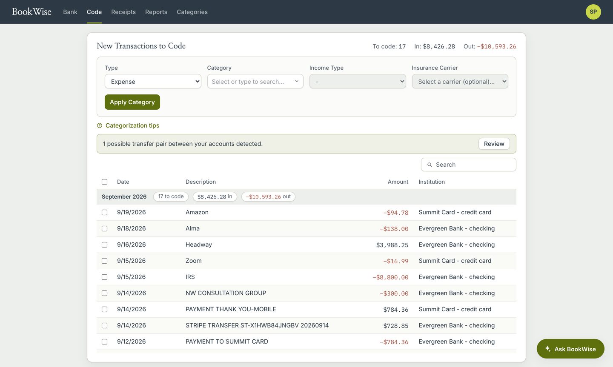Click the Amount column header

click(x=398, y=182)
